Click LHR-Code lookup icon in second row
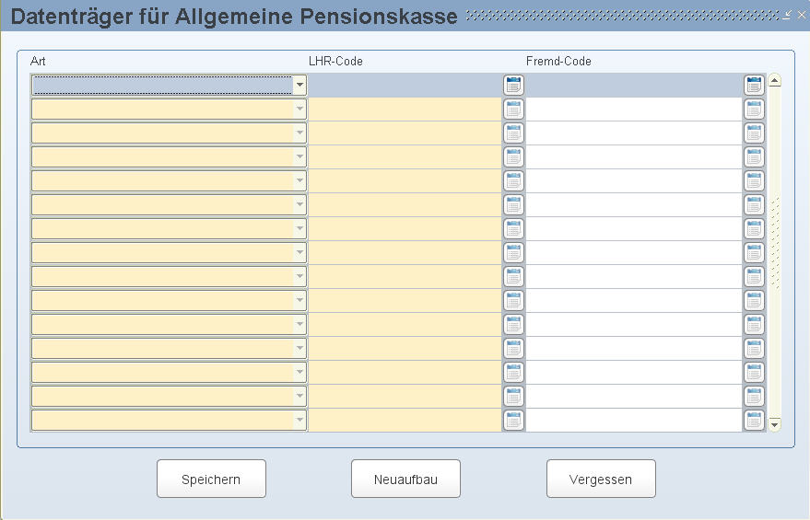Viewport: 810px width, 520px height. tap(513, 110)
